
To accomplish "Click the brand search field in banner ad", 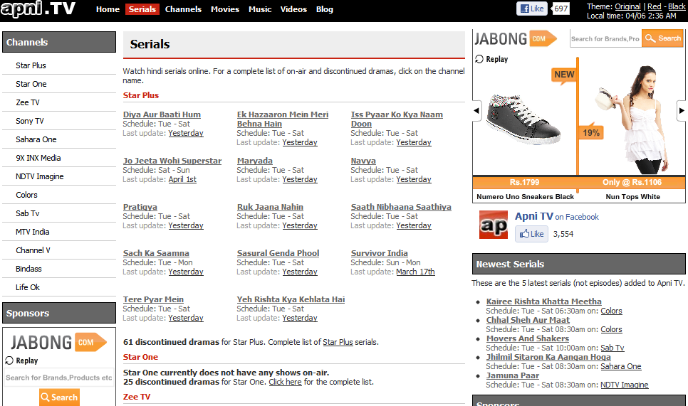I will [605, 38].
